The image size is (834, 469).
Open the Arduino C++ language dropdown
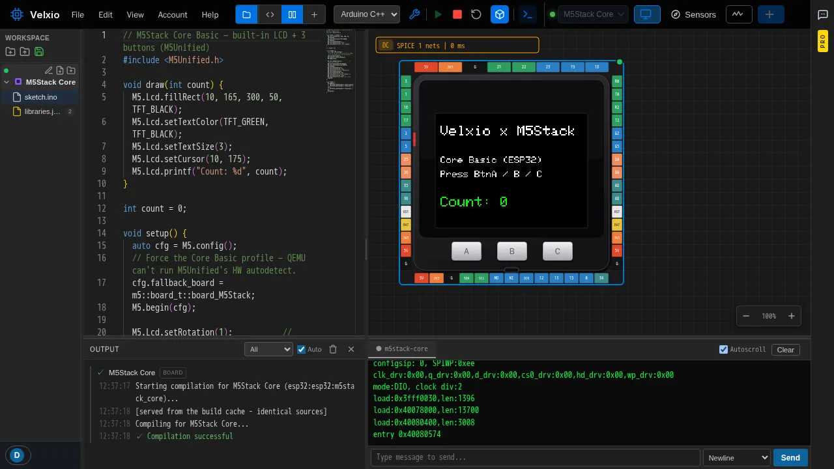coord(366,14)
